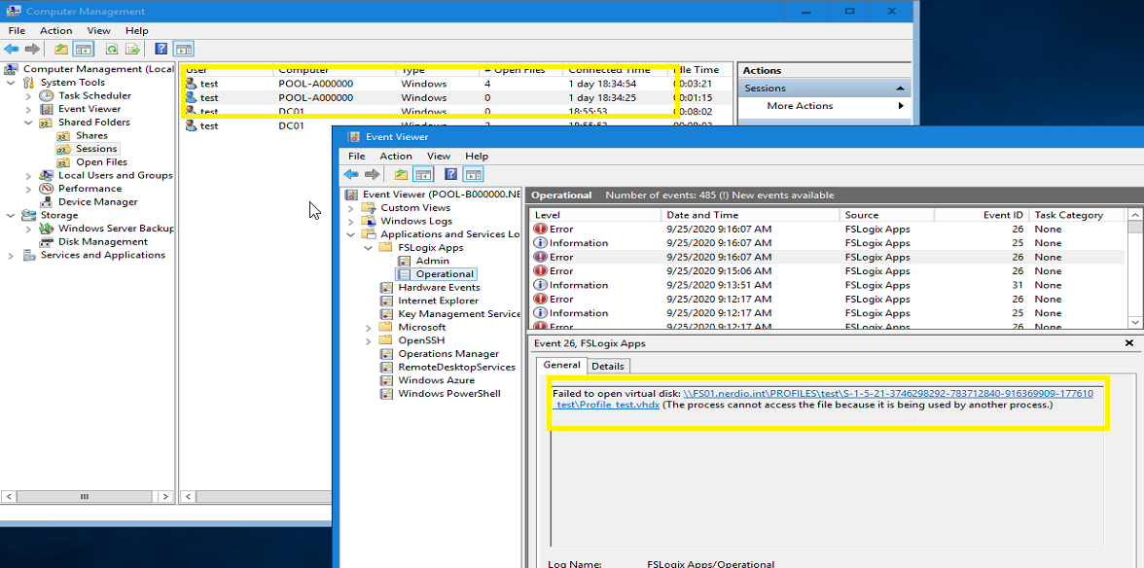Toggle Show/Hide Action Pane in Event Viewer toolbar
The height and width of the screenshot is (568, 1144).
click(x=474, y=174)
